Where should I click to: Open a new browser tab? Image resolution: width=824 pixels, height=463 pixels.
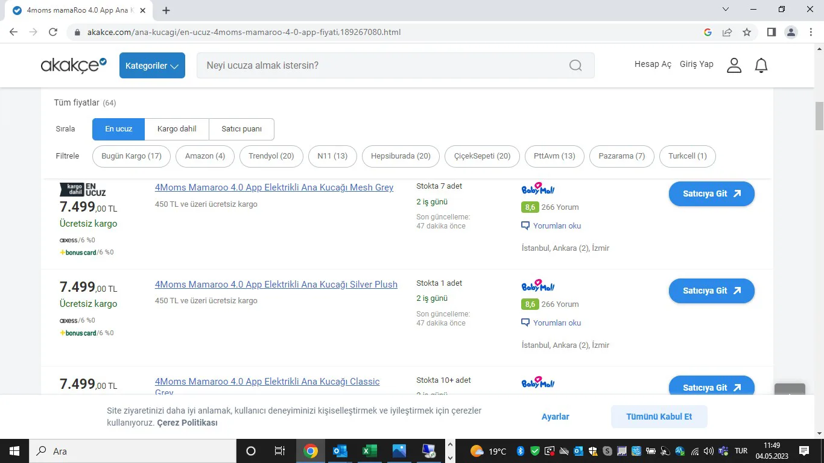(166, 10)
